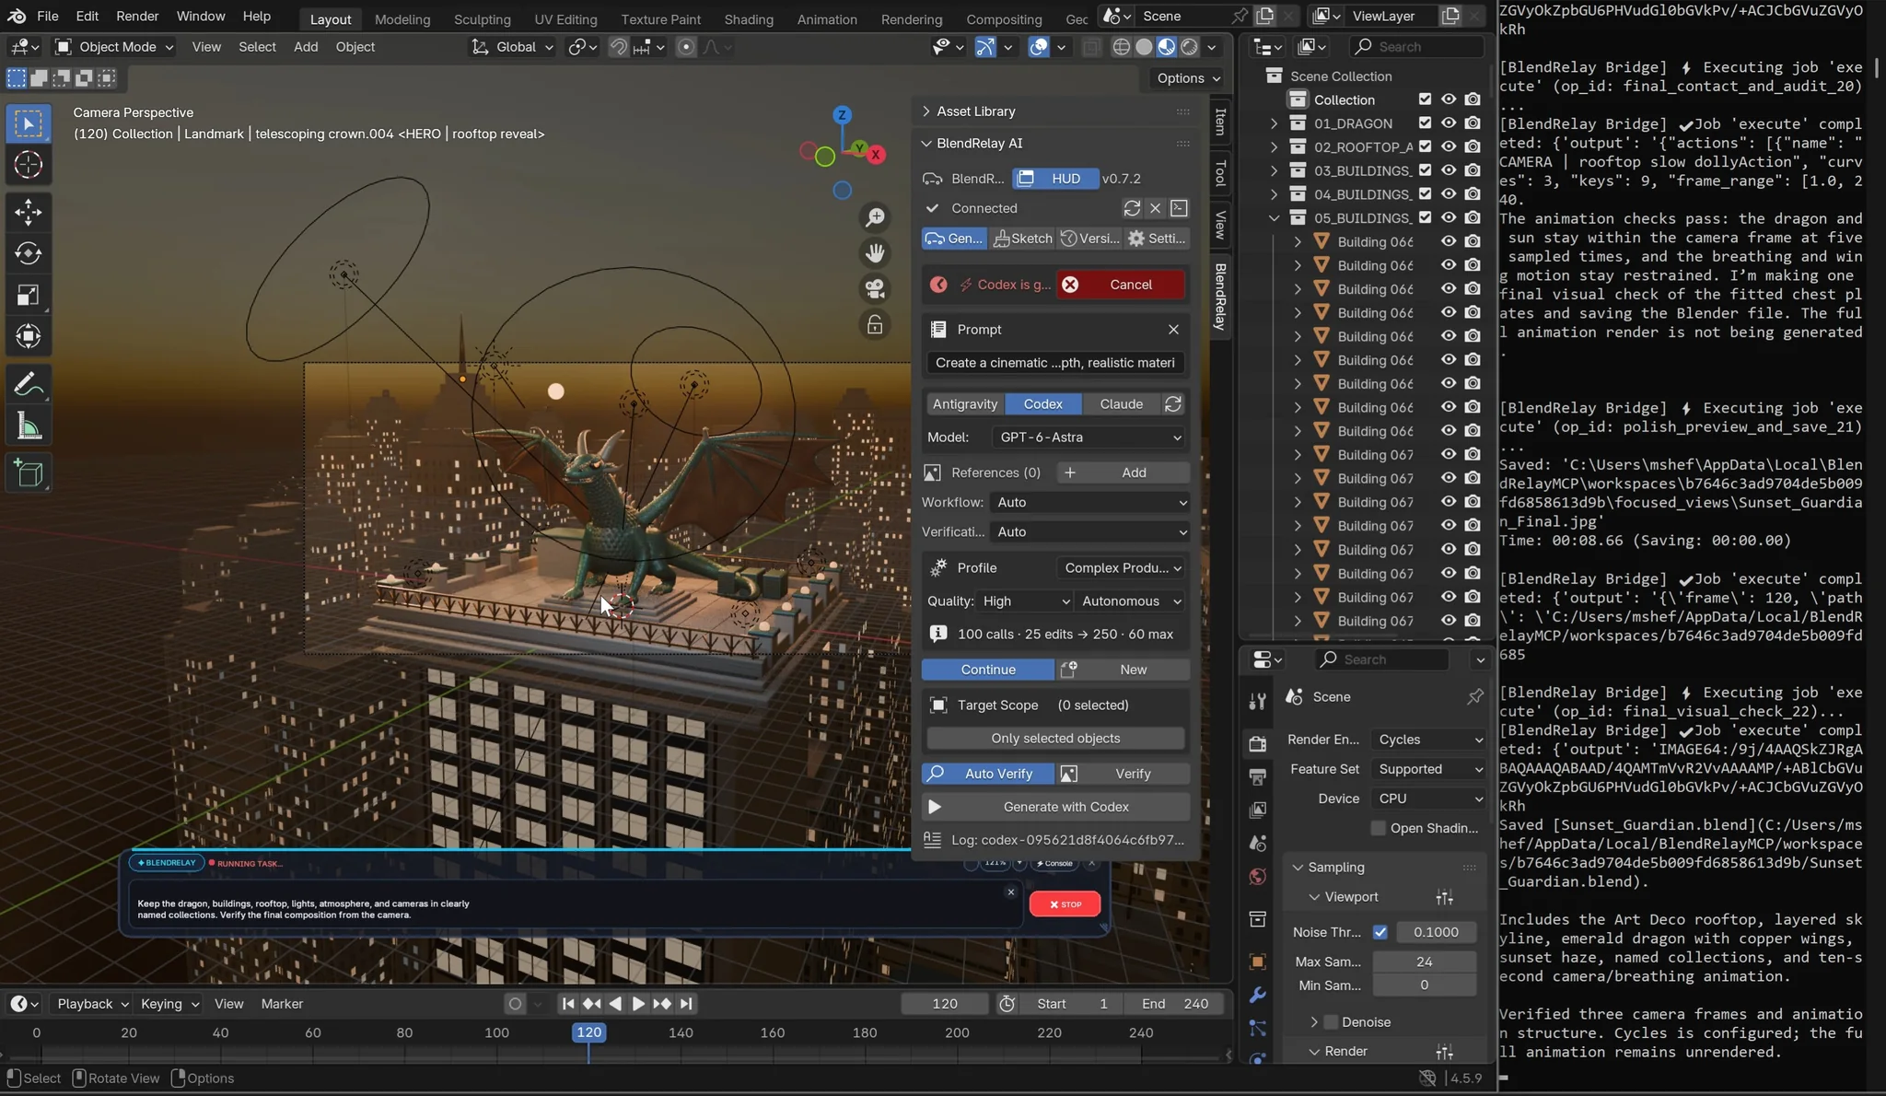The image size is (1886, 1096).
Task: Select the Claude provider tab
Action: (x=1121, y=404)
